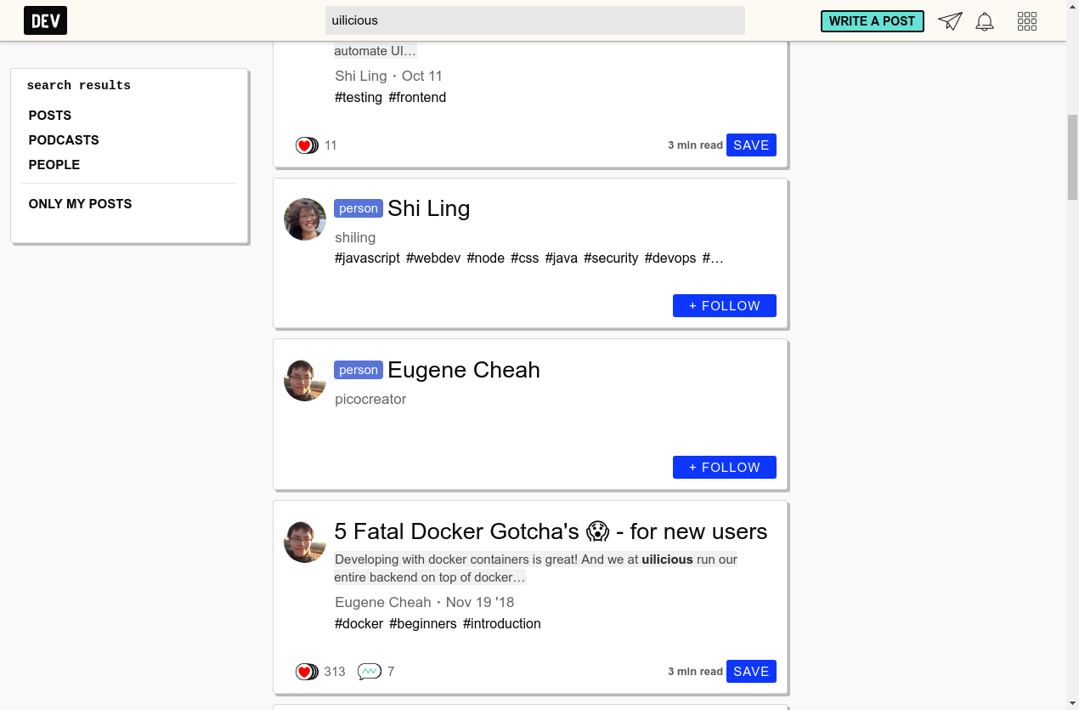Click the page vertical scrollbar thumb
This screenshot has width=1079, height=710.
(1072, 157)
